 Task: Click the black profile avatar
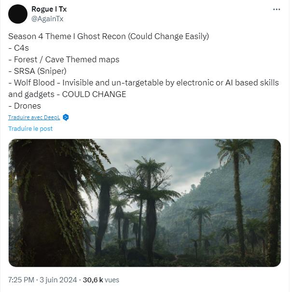coord(18,14)
